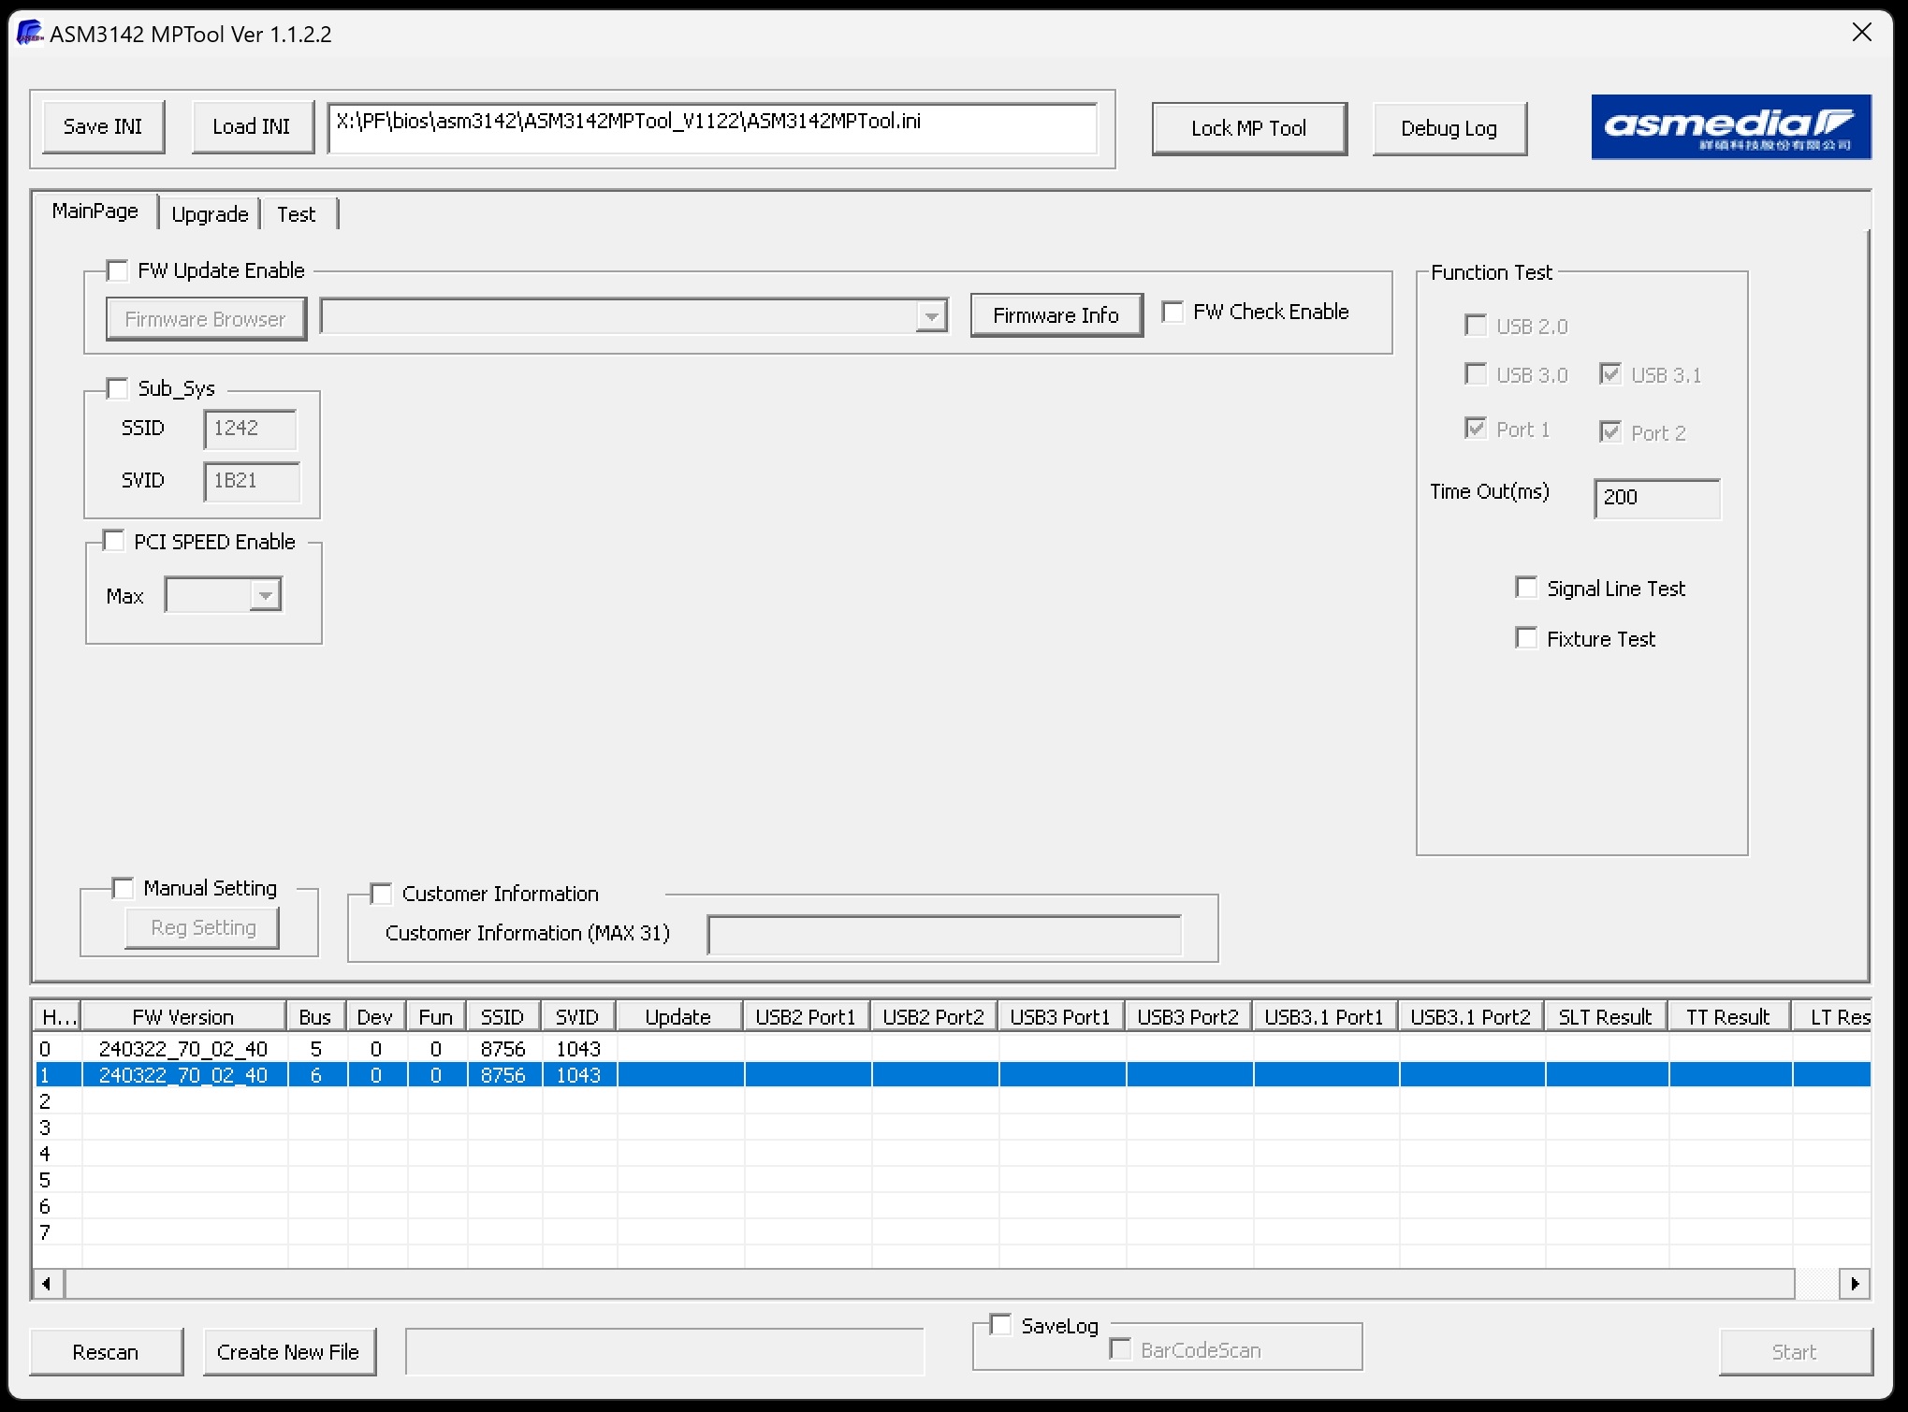Click the Lock MP Tool button
Viewport: 1908px width, 1412px height.
tap(1248, 128)
